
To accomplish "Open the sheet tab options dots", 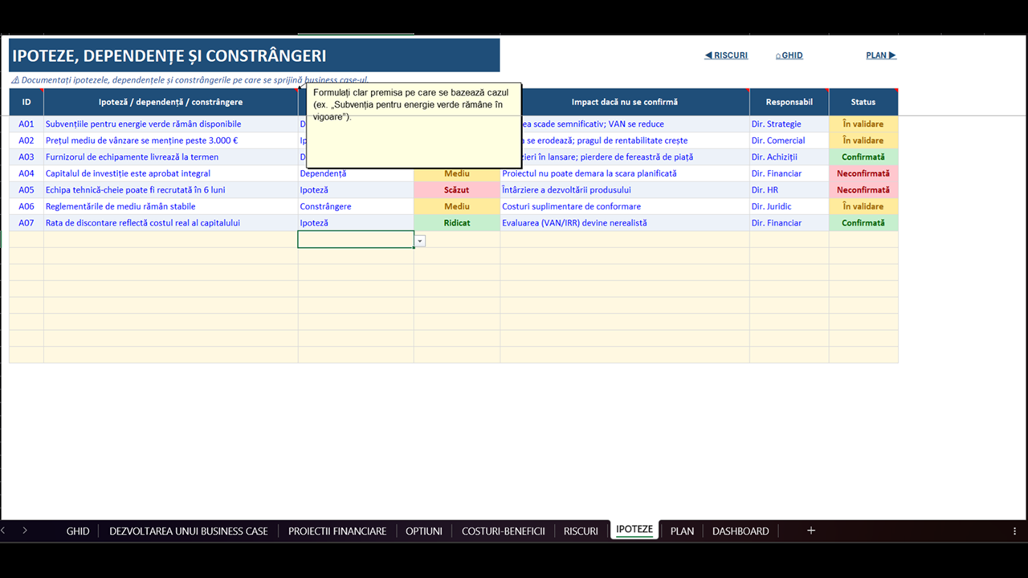I will (1015, 531).
